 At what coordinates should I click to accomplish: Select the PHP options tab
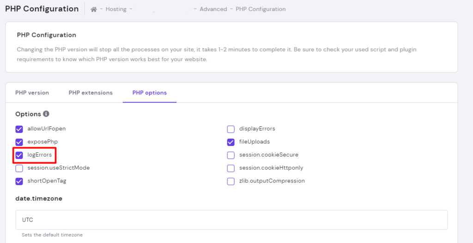click(x=149, y=93)
